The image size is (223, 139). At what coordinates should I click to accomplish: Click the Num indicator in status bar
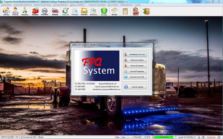click(x=117, y=137)
